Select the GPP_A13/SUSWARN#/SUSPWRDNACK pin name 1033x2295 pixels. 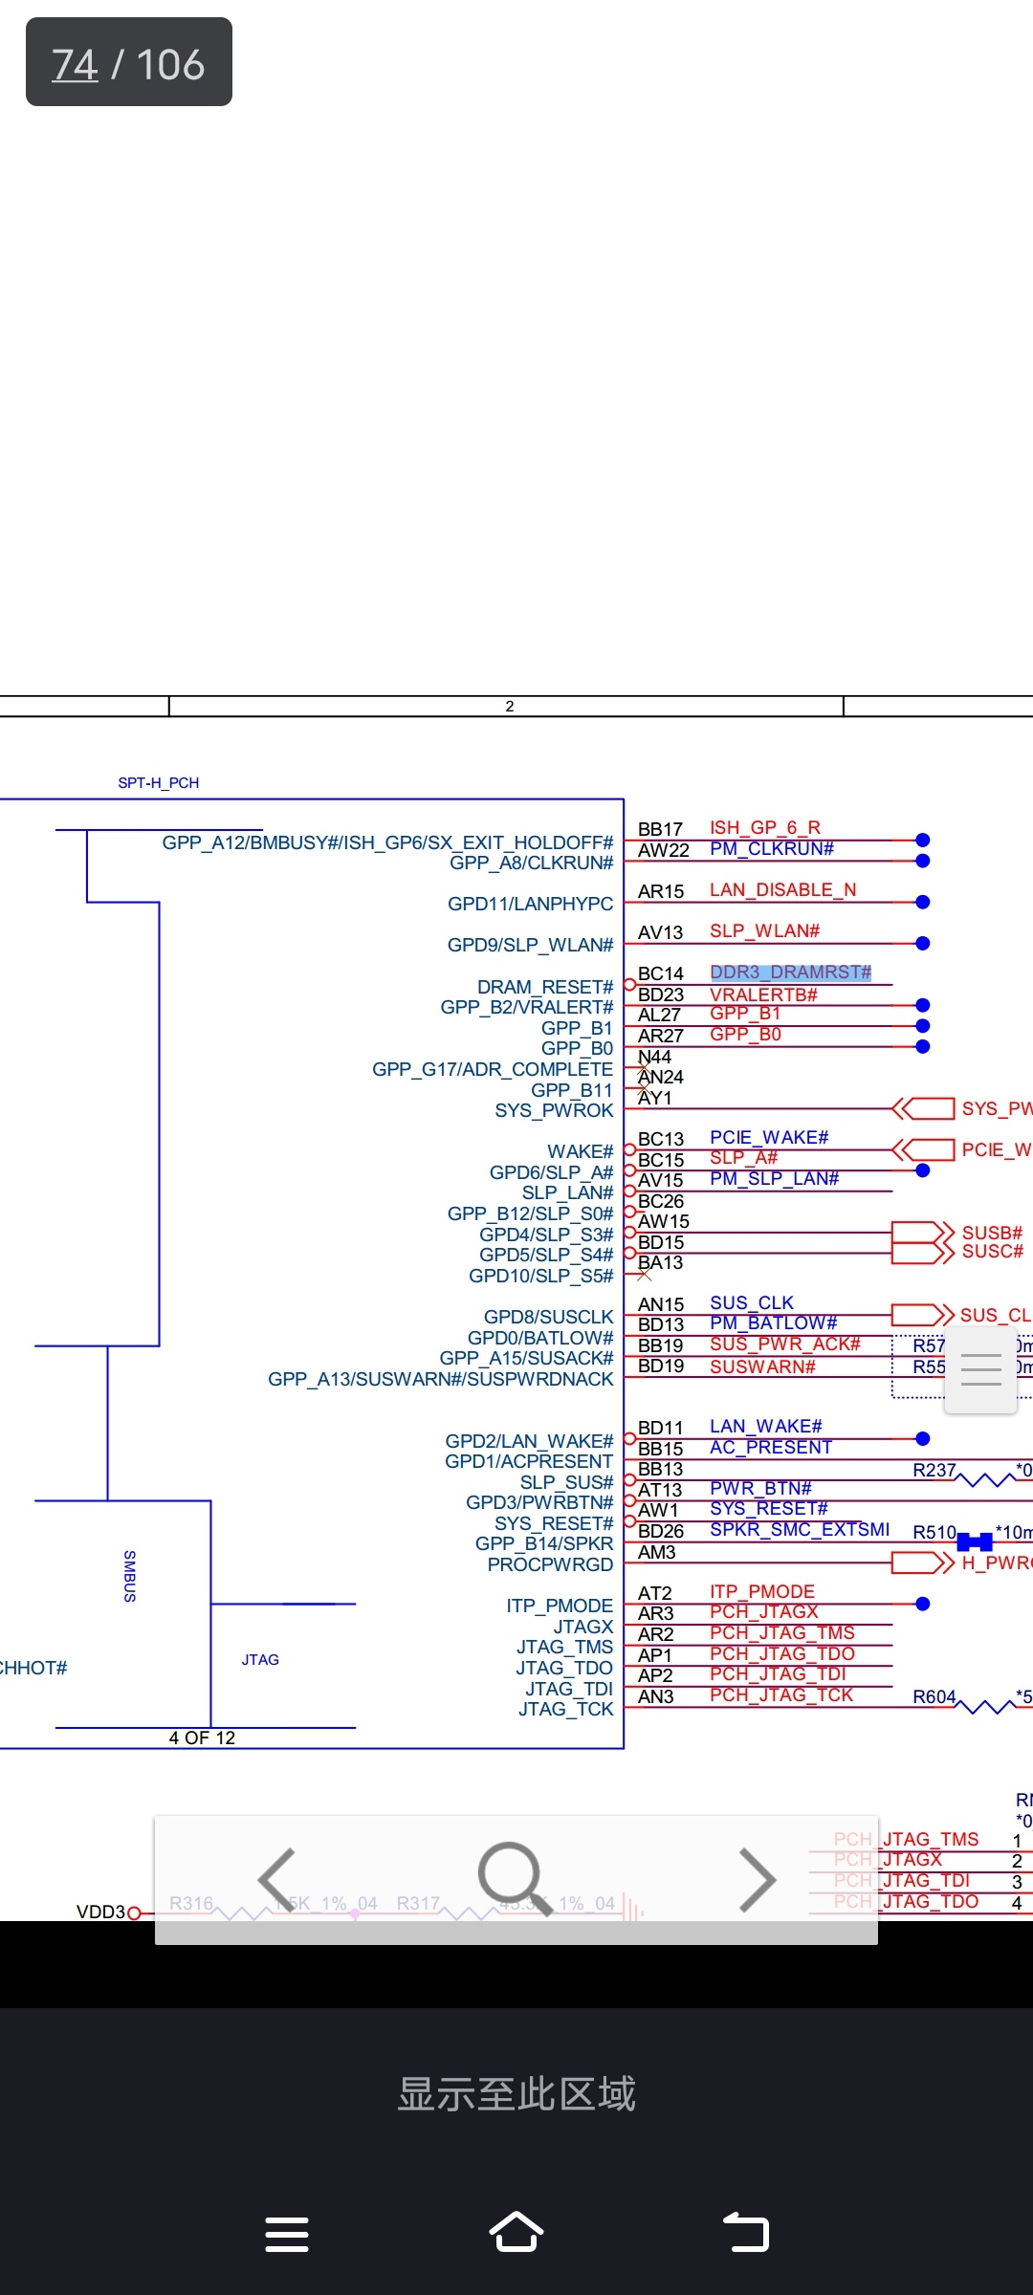click(x=441, y=1379)
